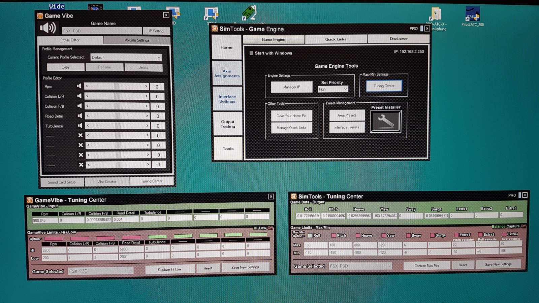Adjust the Road Detail volume slider track
This screenshot has width=539, height=303.
point(117,116)
